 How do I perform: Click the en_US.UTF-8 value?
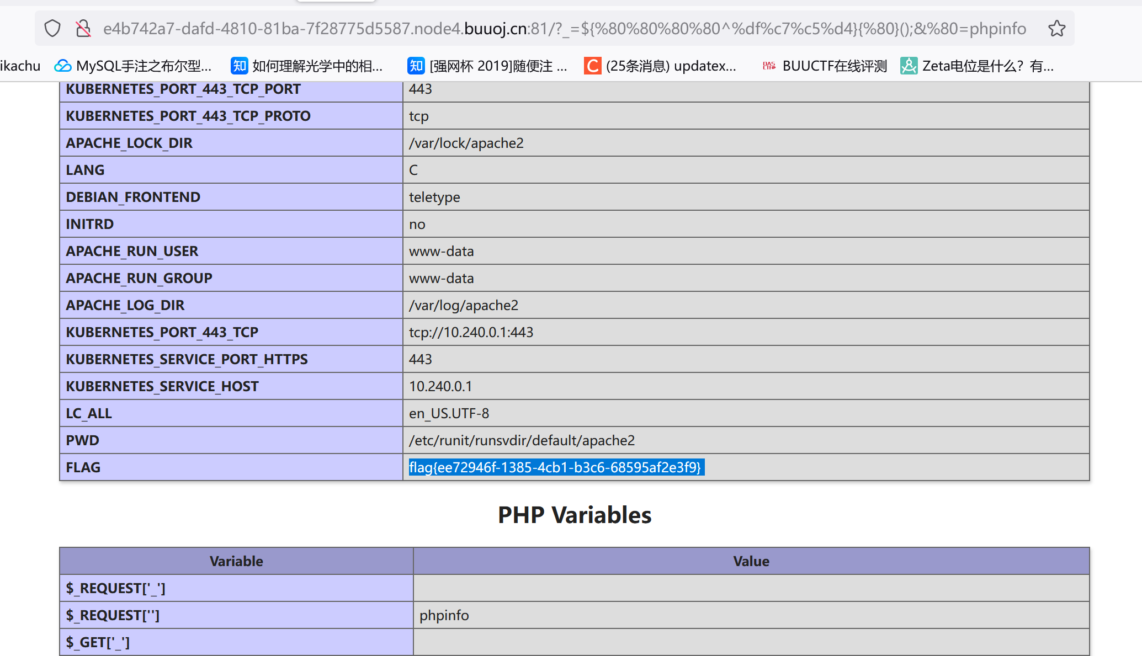pos(449,413)
